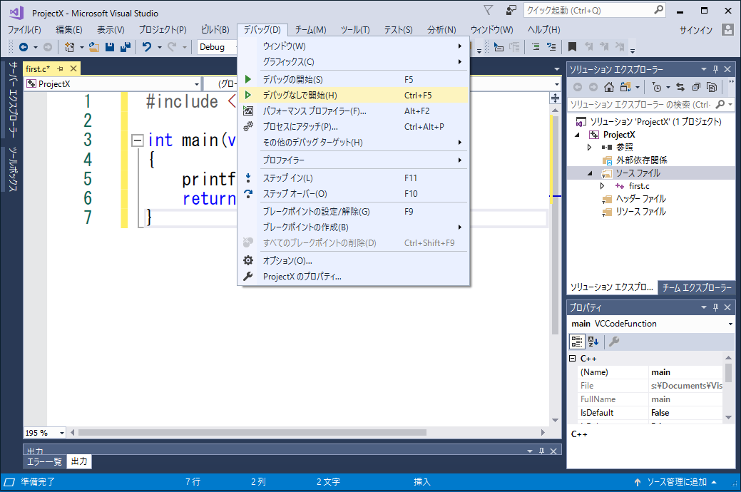Switch to the エラー一覧 tab
The height and width of the screenshot is (492, 741).
(44, 462)
